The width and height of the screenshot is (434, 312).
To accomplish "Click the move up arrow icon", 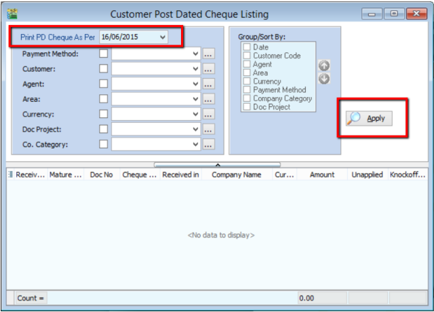I will coord(323,65).
